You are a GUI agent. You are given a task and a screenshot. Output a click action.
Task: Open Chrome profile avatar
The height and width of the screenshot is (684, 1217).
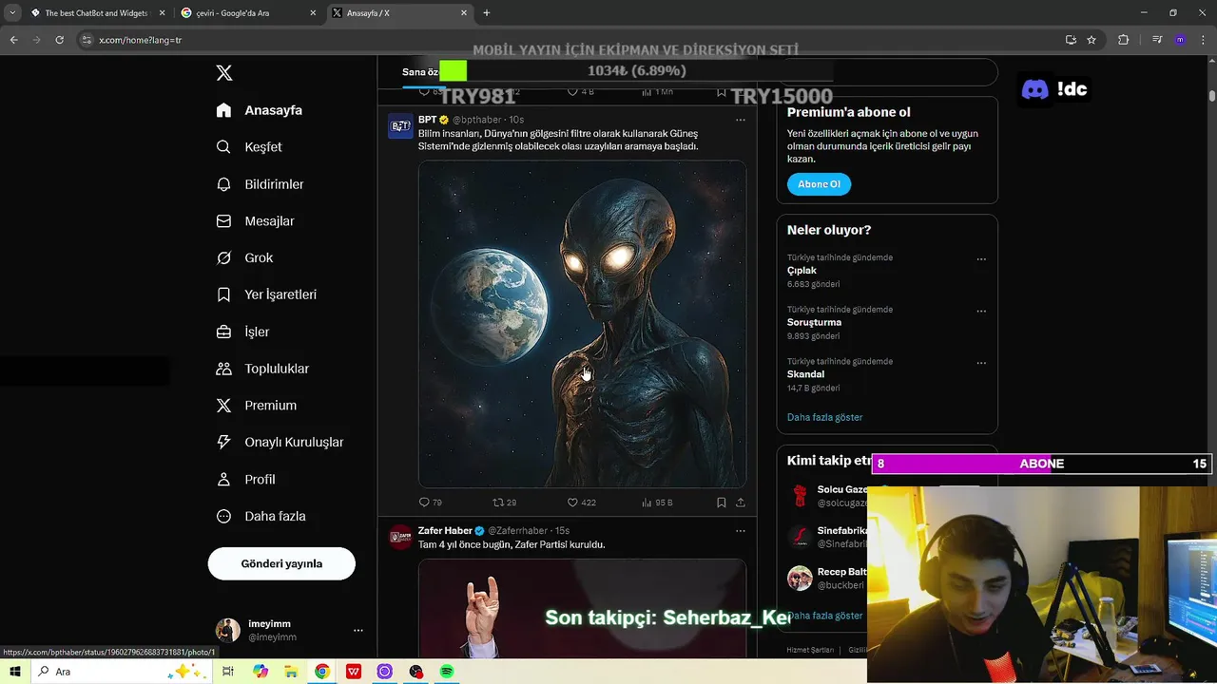point(1180,40)
